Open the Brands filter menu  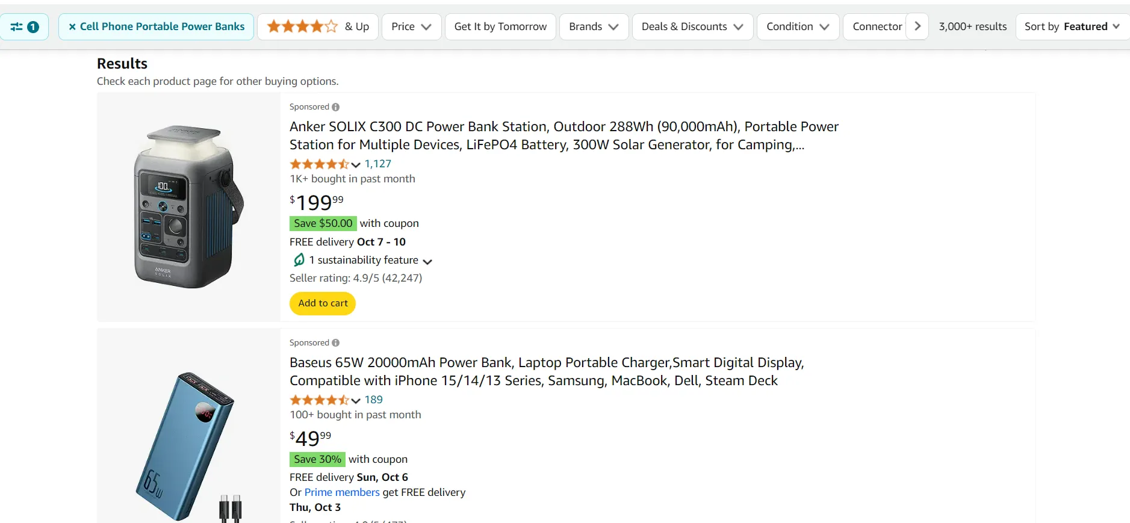pos(593,26)
